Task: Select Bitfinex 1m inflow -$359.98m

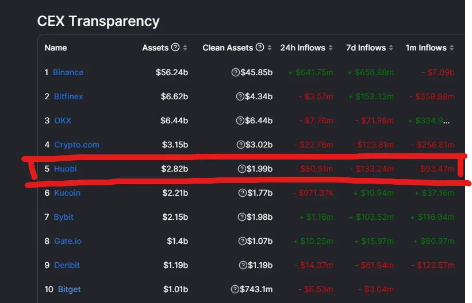Action: (432, 96)
